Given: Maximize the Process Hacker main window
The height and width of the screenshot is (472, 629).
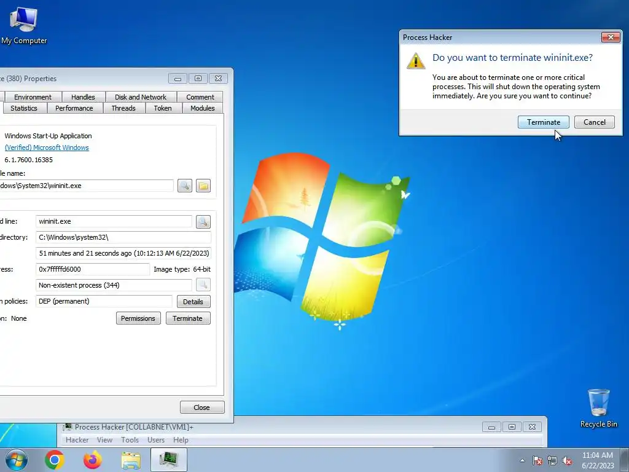Looking at the screenshot, I should [512, 427].
